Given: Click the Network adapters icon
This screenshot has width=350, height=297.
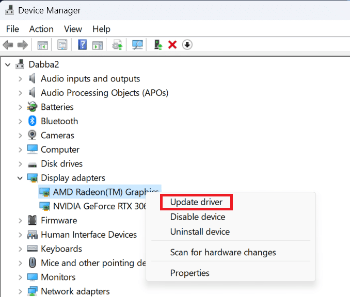Looking at the screenshot, I should (x=33, y=291).
